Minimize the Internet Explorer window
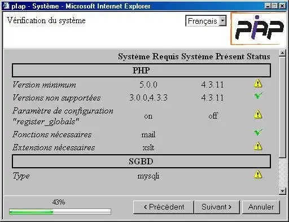Screen dimensions: 289x222 point(268,6)
